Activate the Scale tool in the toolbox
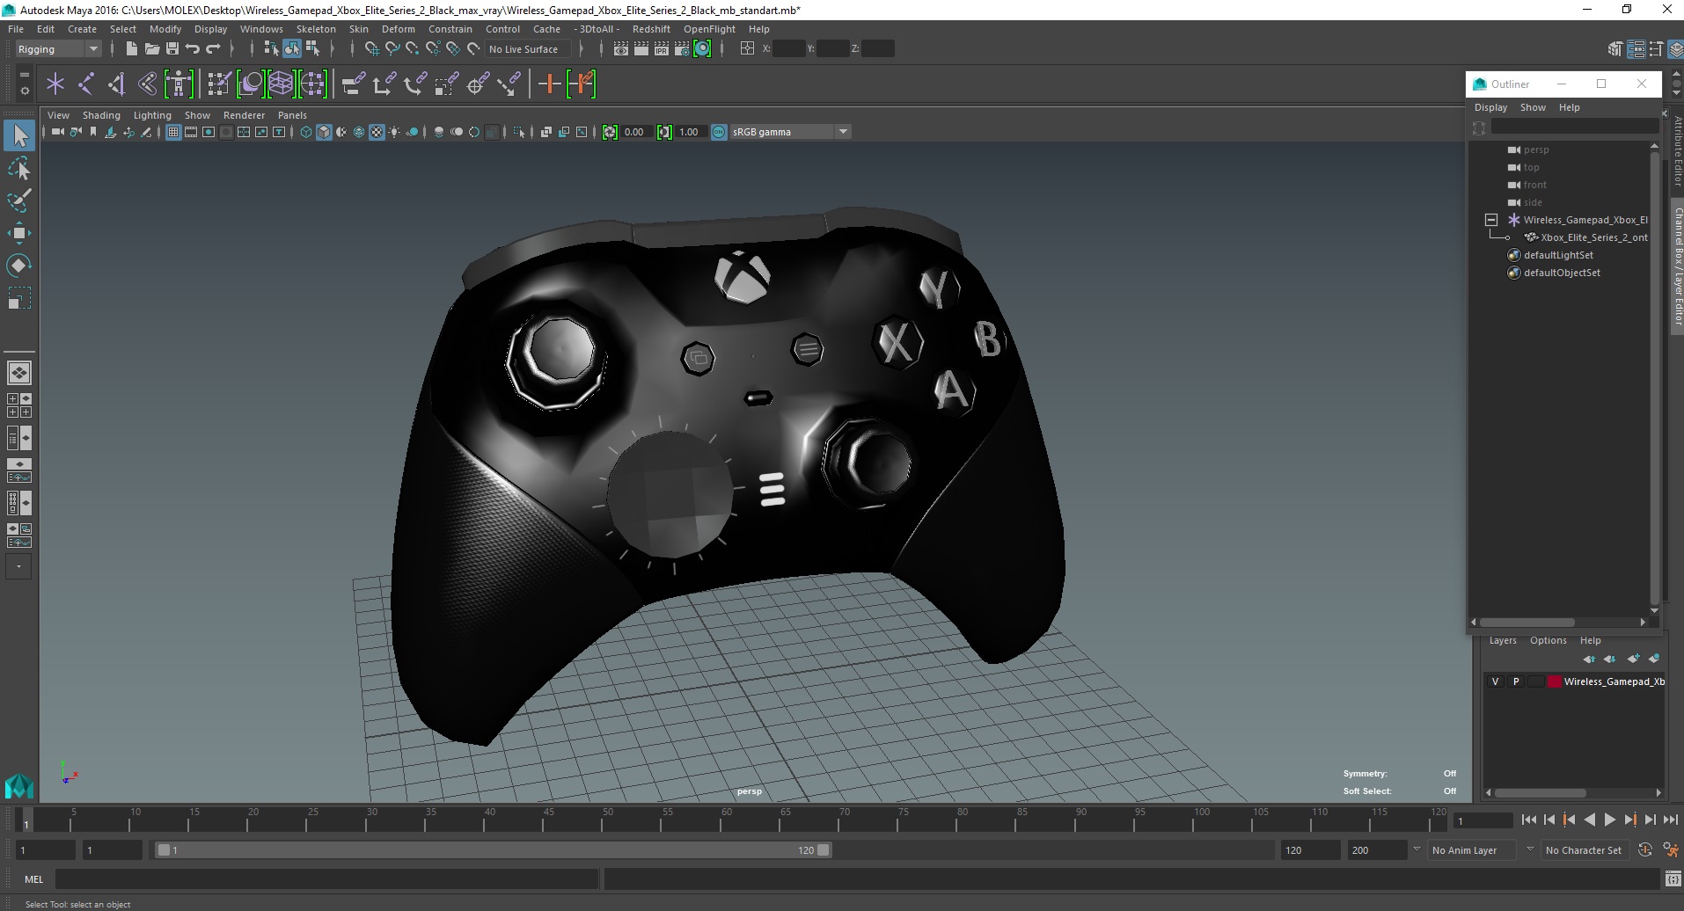The width and height of the screenshot is (1684, 911). pyautogui.click(x=19, y=298)
